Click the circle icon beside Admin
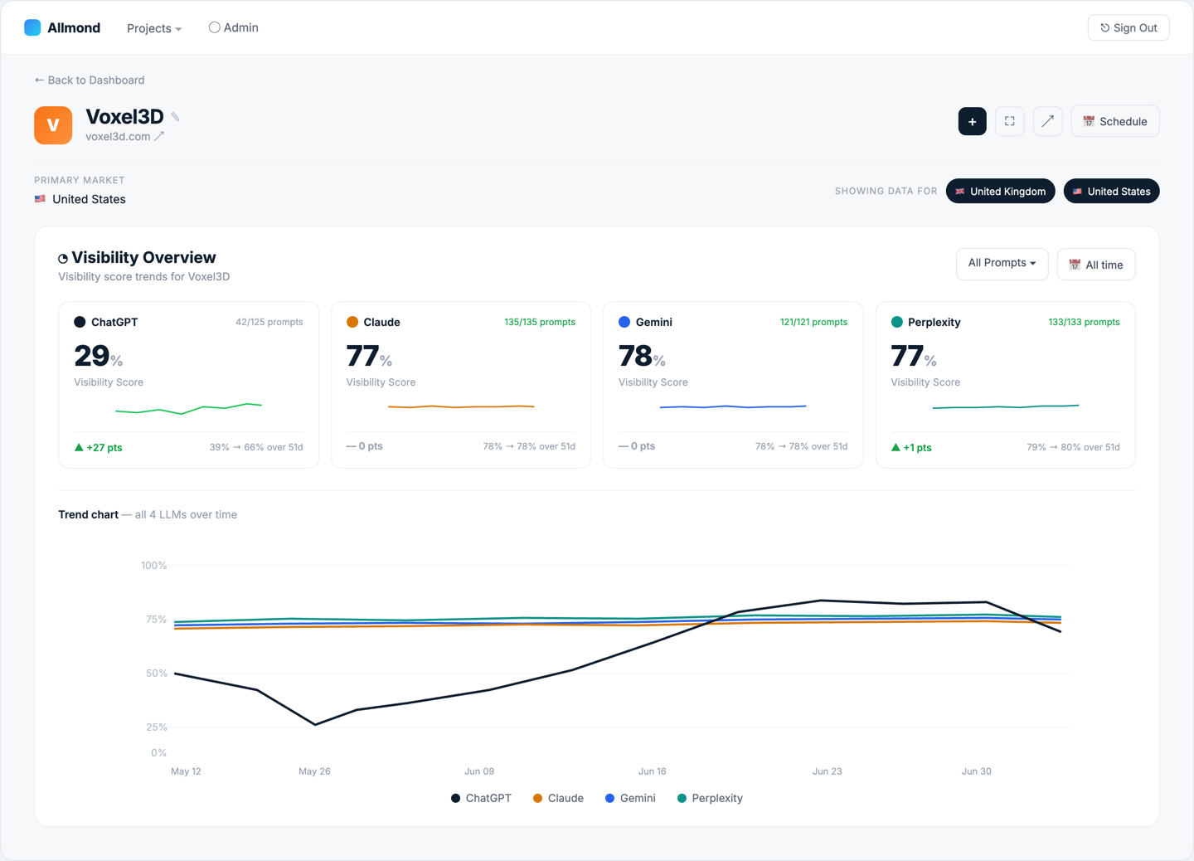This screenshot has width=1194, height=861. [214, 27]
